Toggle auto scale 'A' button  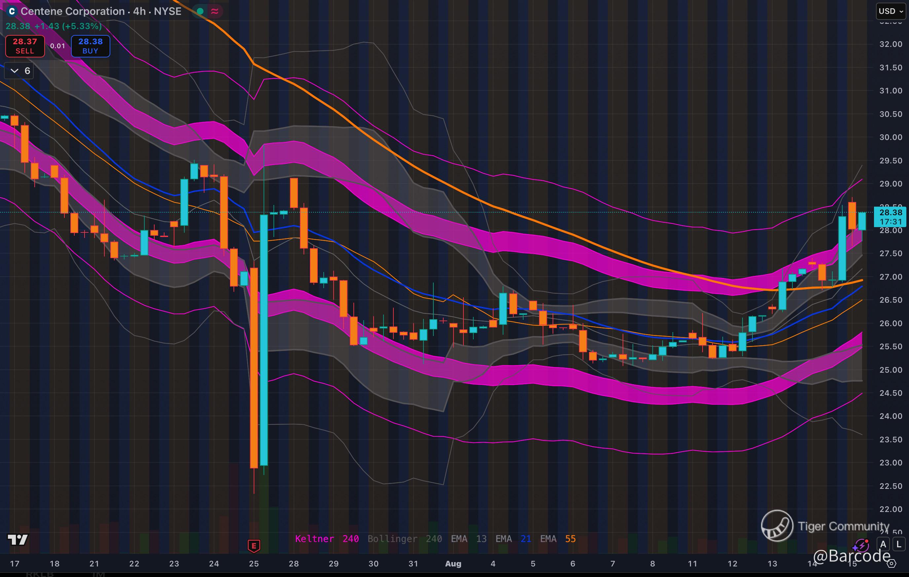[883, 544]
